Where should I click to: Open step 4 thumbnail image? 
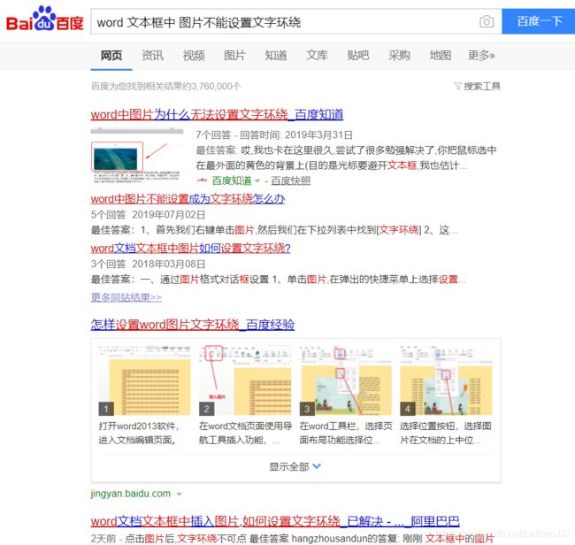point(446,380)
